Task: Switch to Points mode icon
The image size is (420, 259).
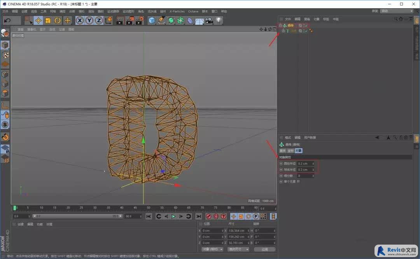Action: click(x=5, y=74)
